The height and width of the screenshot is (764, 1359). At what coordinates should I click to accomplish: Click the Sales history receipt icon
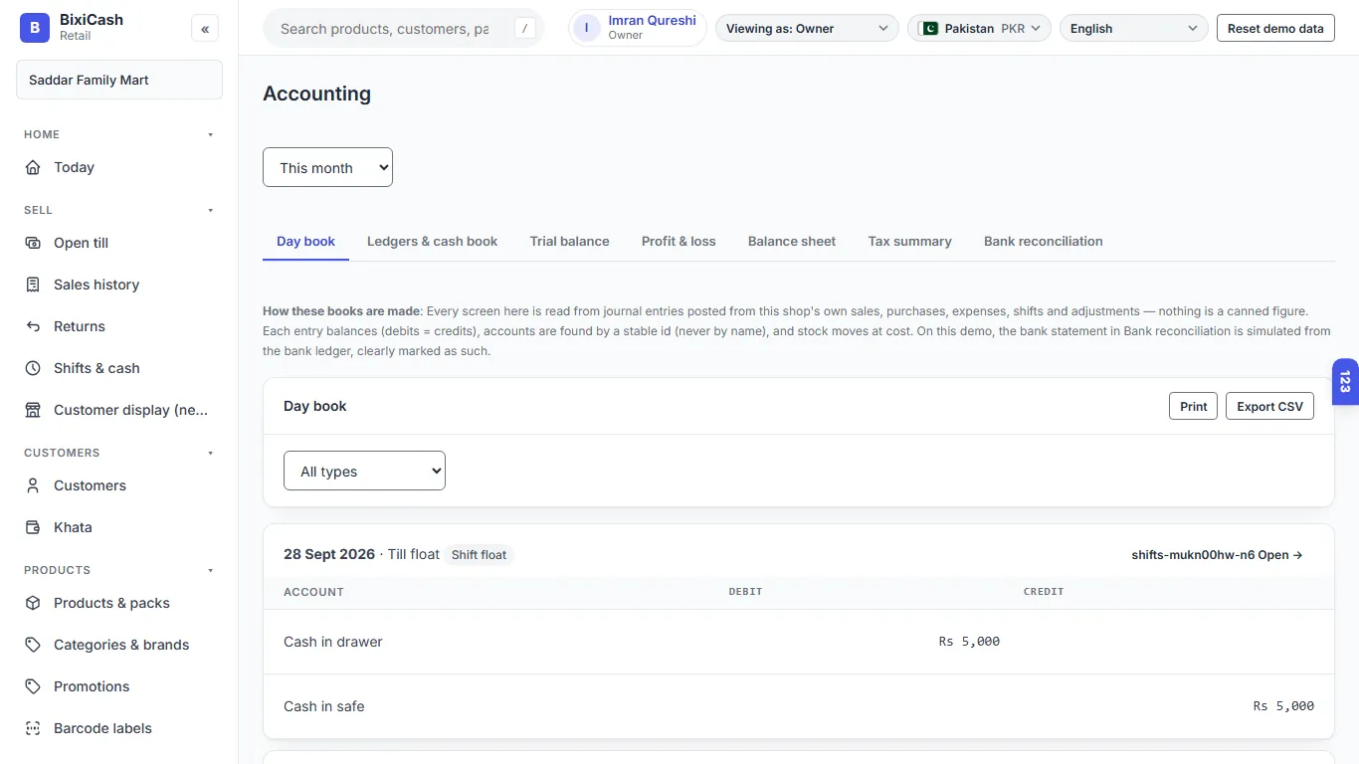click(x=33, y=285)
